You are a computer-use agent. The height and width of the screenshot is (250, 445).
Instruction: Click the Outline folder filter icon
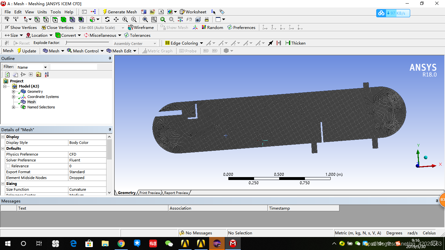38,75
